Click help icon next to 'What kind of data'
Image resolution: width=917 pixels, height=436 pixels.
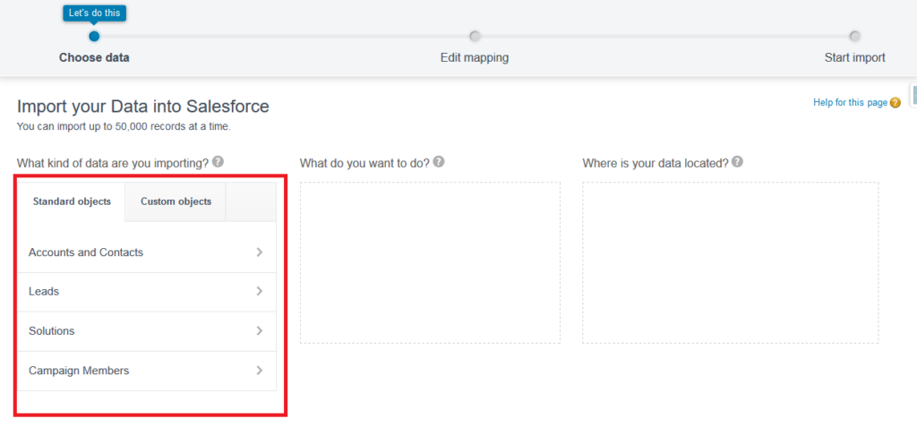point(219,161)
